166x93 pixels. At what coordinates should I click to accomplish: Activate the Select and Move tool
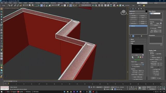(41, 5)
